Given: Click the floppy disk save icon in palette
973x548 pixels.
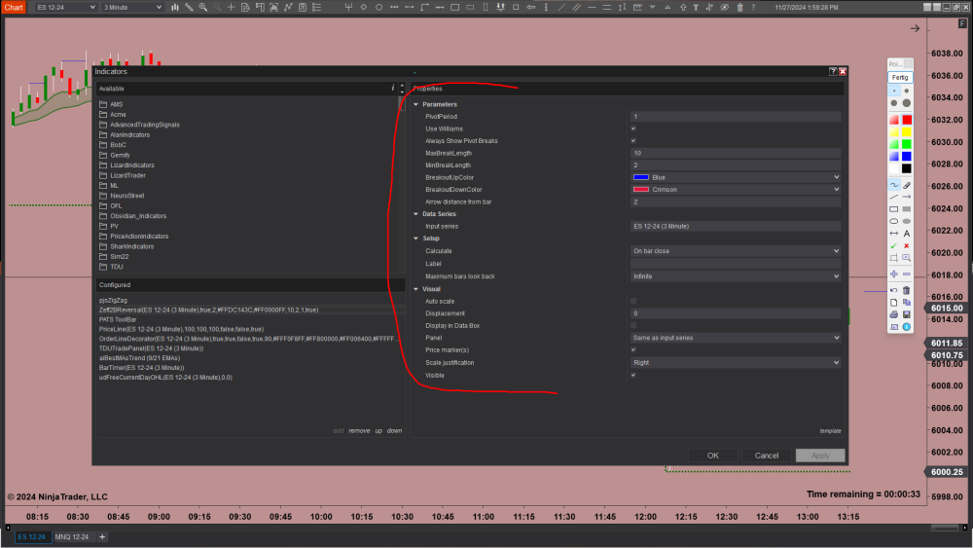Looking at the screenshot, I should coord(907,314).
